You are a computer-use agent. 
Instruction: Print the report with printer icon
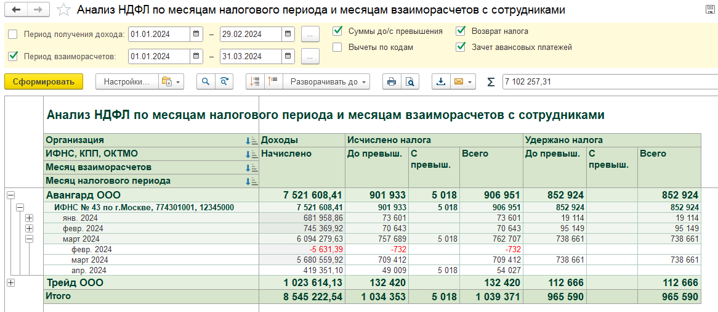pos(392,81)
